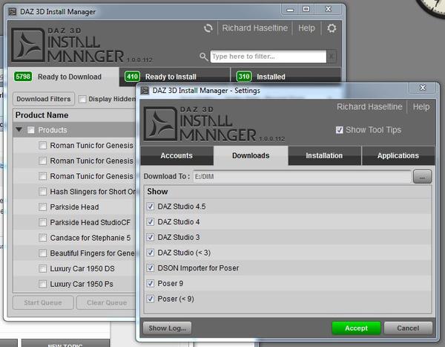445x347 pixels.
Task: Open the Installed tab
Action: tap(286, 76)
